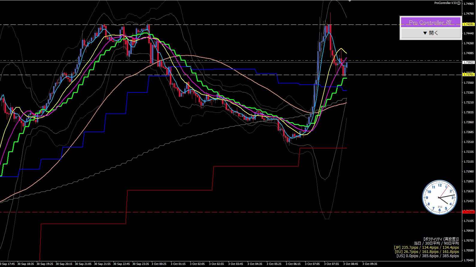Click the 30 Sep 21:55 time axis label

coord(102,264)
